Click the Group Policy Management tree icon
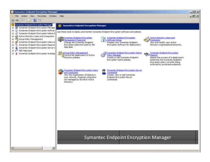The image size is (210, 162). (x=16, y=39)
